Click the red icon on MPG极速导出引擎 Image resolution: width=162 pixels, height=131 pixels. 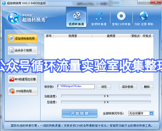pos(12,79)
